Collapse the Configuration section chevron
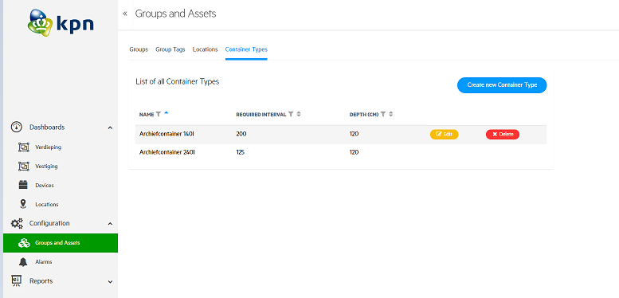The height and width of the screenshot is (298, 619). [x=110, y=223]
